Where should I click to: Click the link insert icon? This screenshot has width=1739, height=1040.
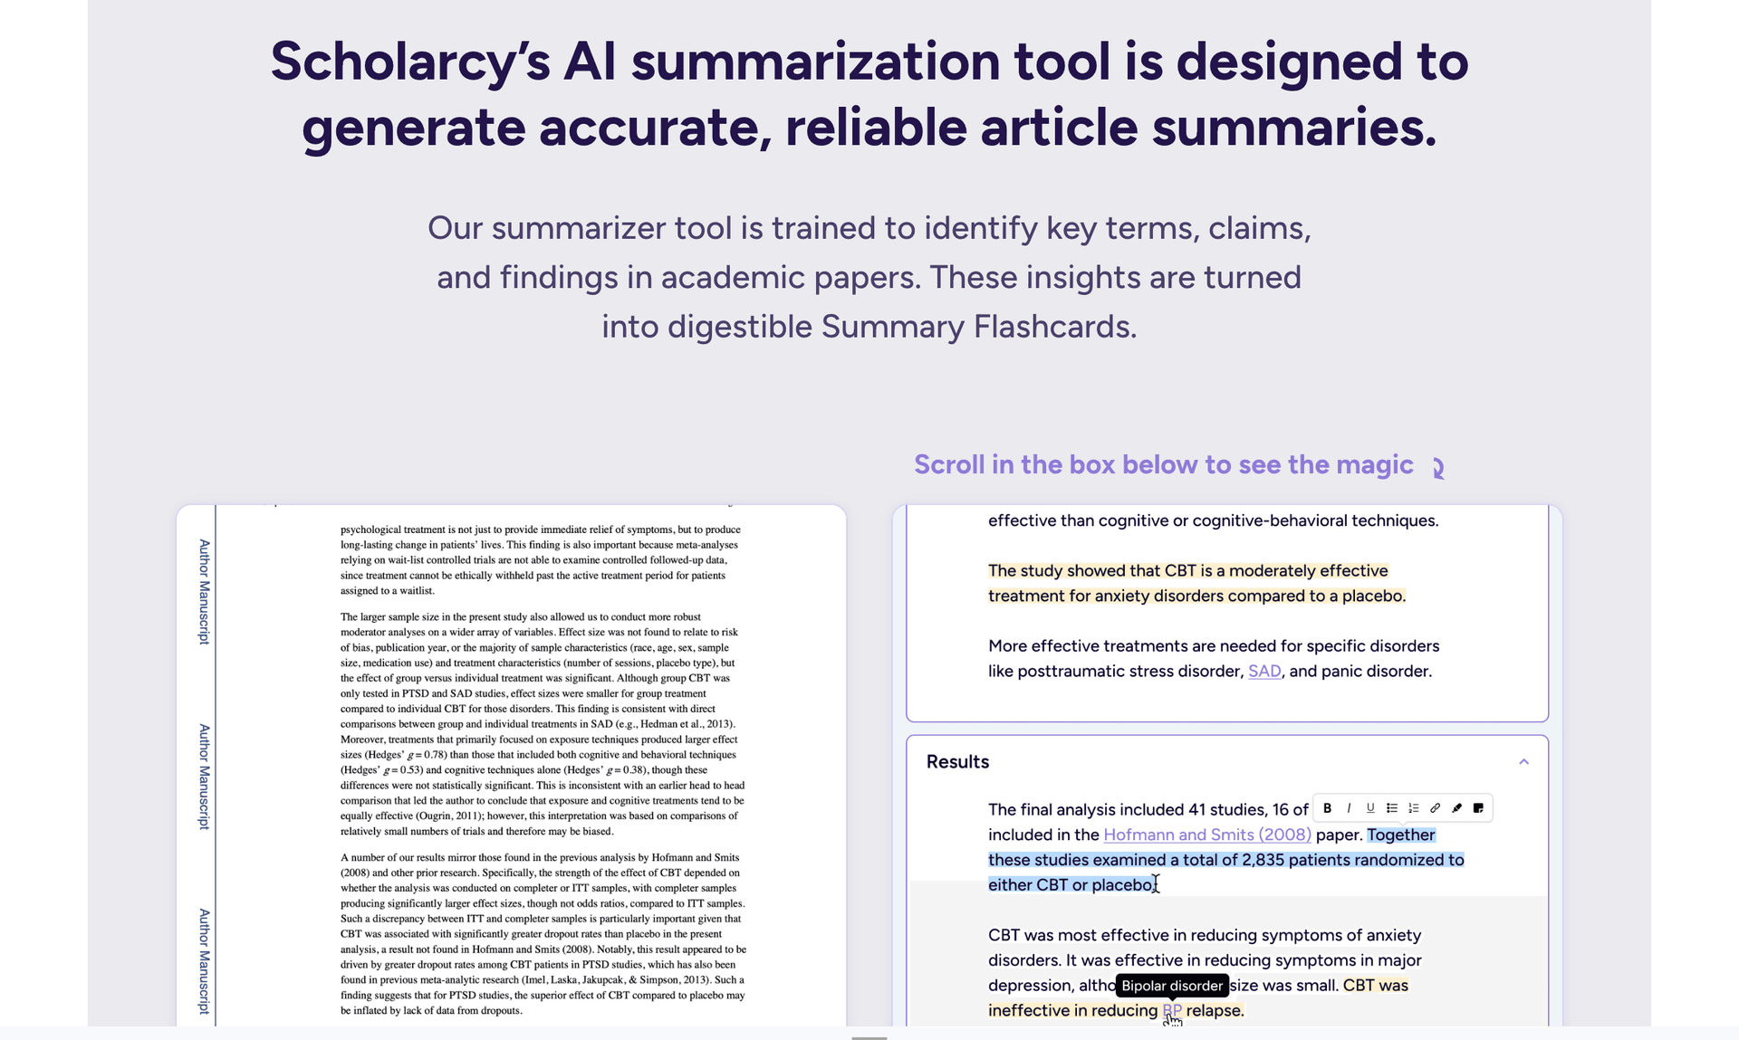(1435, 807)
